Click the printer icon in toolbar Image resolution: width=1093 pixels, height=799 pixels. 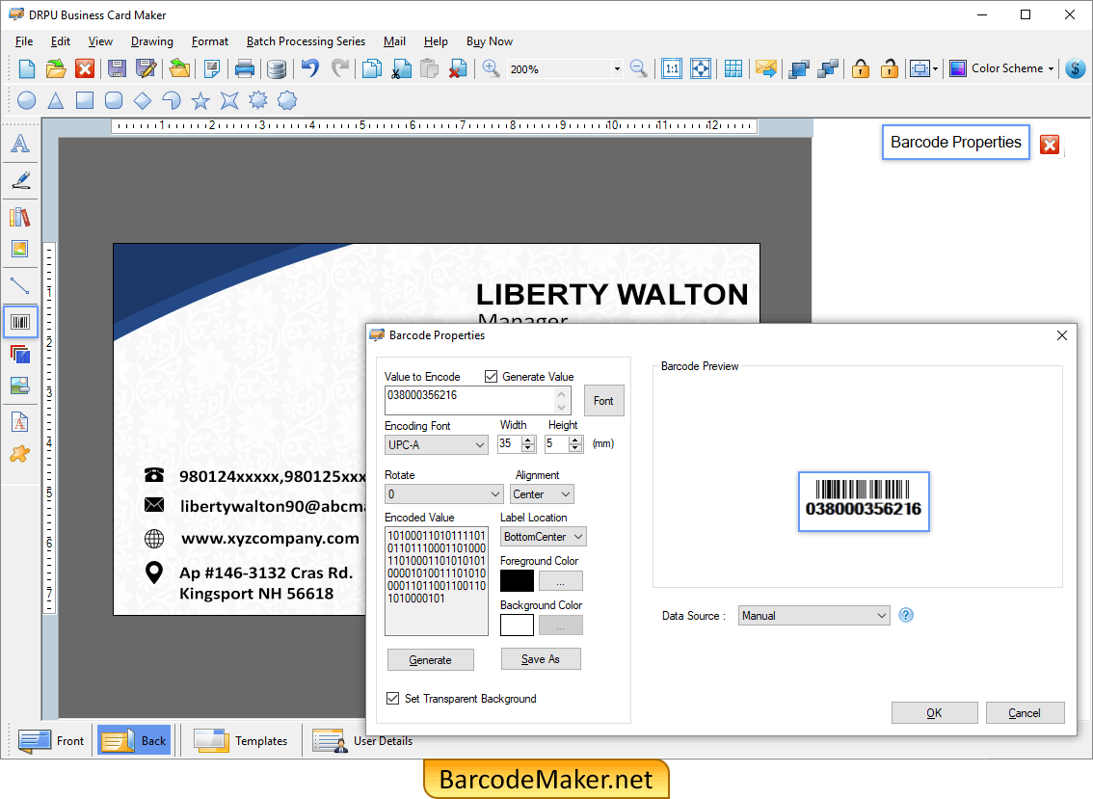click(x=245, y=68)
